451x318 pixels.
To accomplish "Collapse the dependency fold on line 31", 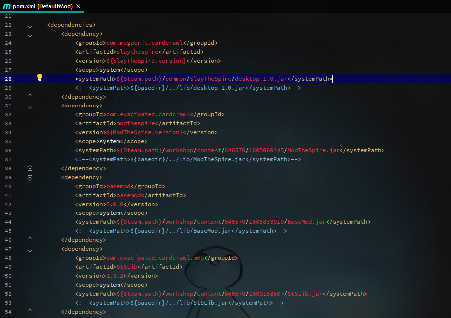I will tap(30, 106).
